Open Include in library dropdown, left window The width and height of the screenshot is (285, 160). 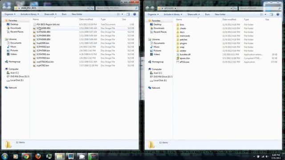coord(29,14)
